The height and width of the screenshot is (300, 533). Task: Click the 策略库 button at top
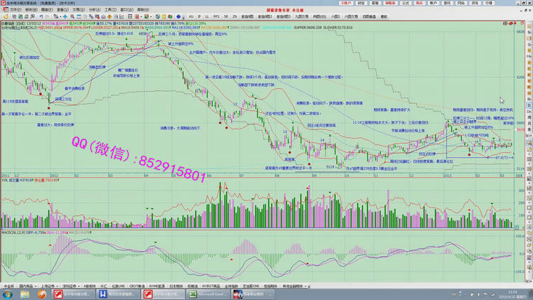tap(390, 3)
